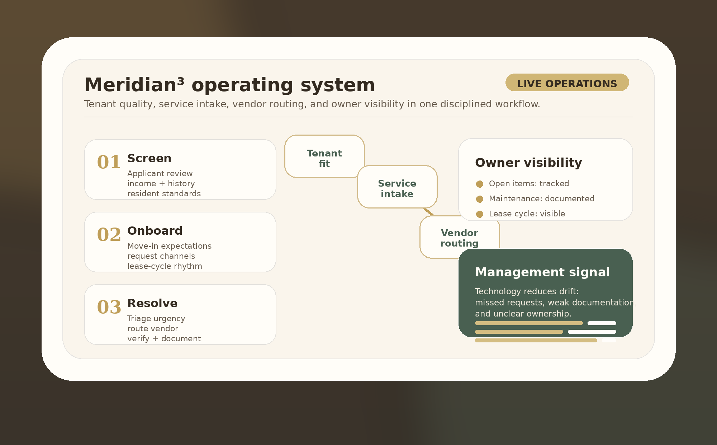Click the bullet beside Open items: tracked
The image size is (717, 445).
click(480, 184)
